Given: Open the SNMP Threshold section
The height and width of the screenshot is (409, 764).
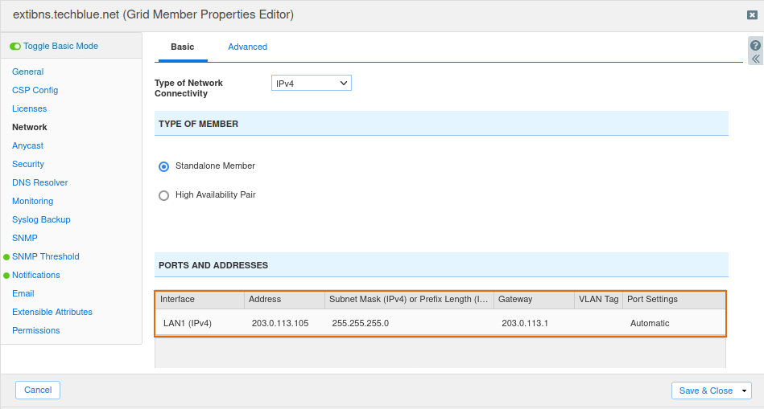Looking at the screenshot, I should click(x=46, y=256).
